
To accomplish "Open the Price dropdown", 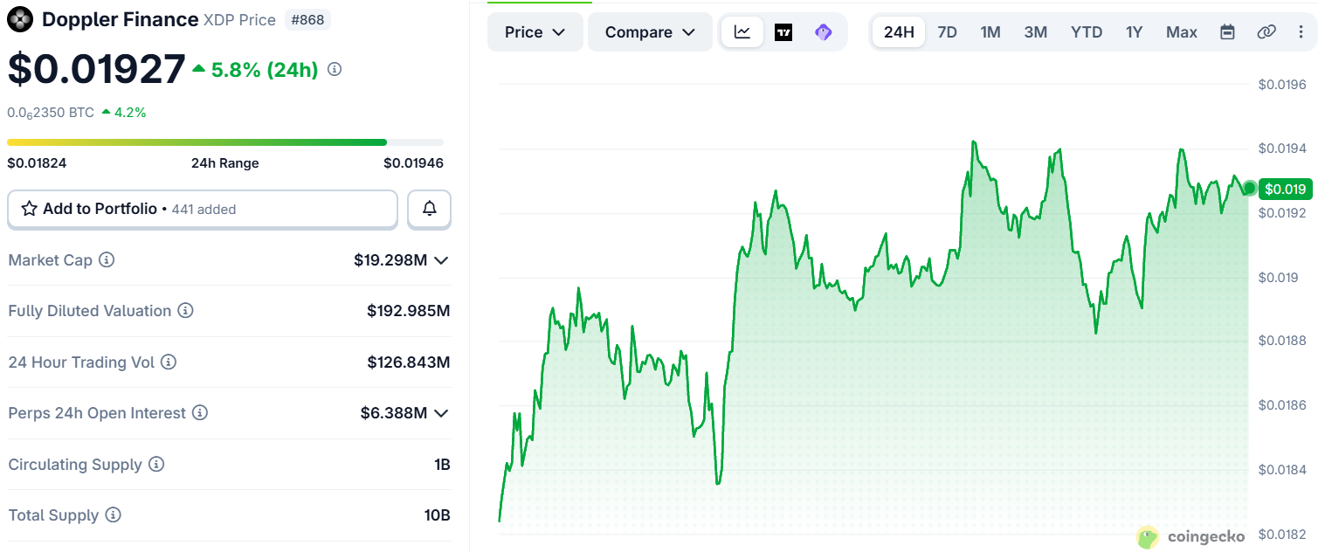I will (x=535, y=32).
